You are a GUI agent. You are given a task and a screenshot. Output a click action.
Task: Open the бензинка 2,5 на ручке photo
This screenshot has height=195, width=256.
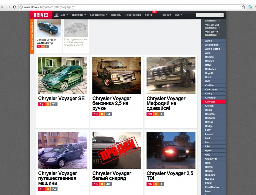coord(117,75)
